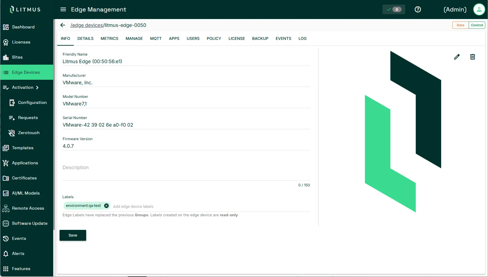This screenshot has width=488, height=277.
Task: Open Applications in the sidebar
Action: coord(27,163)
